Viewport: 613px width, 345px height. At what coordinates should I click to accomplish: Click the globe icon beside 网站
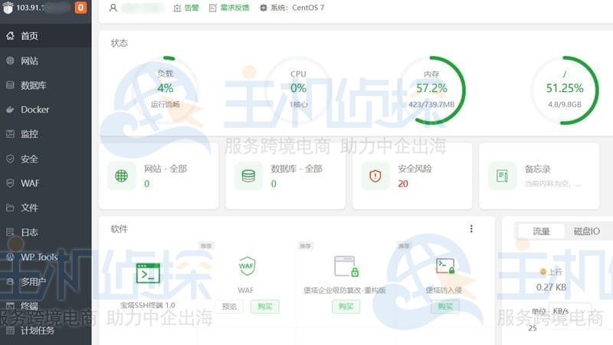point(10,61)
